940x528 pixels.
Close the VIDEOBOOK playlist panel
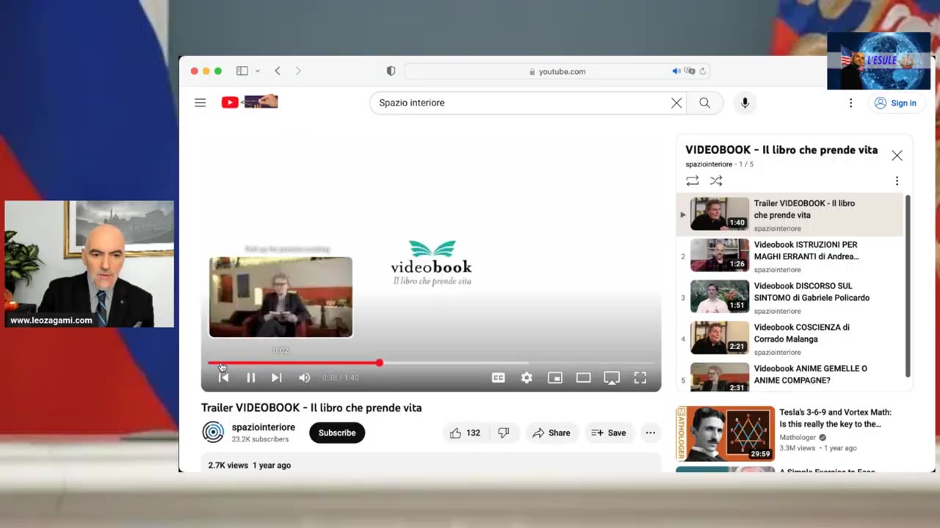click(x=897, y=155)
